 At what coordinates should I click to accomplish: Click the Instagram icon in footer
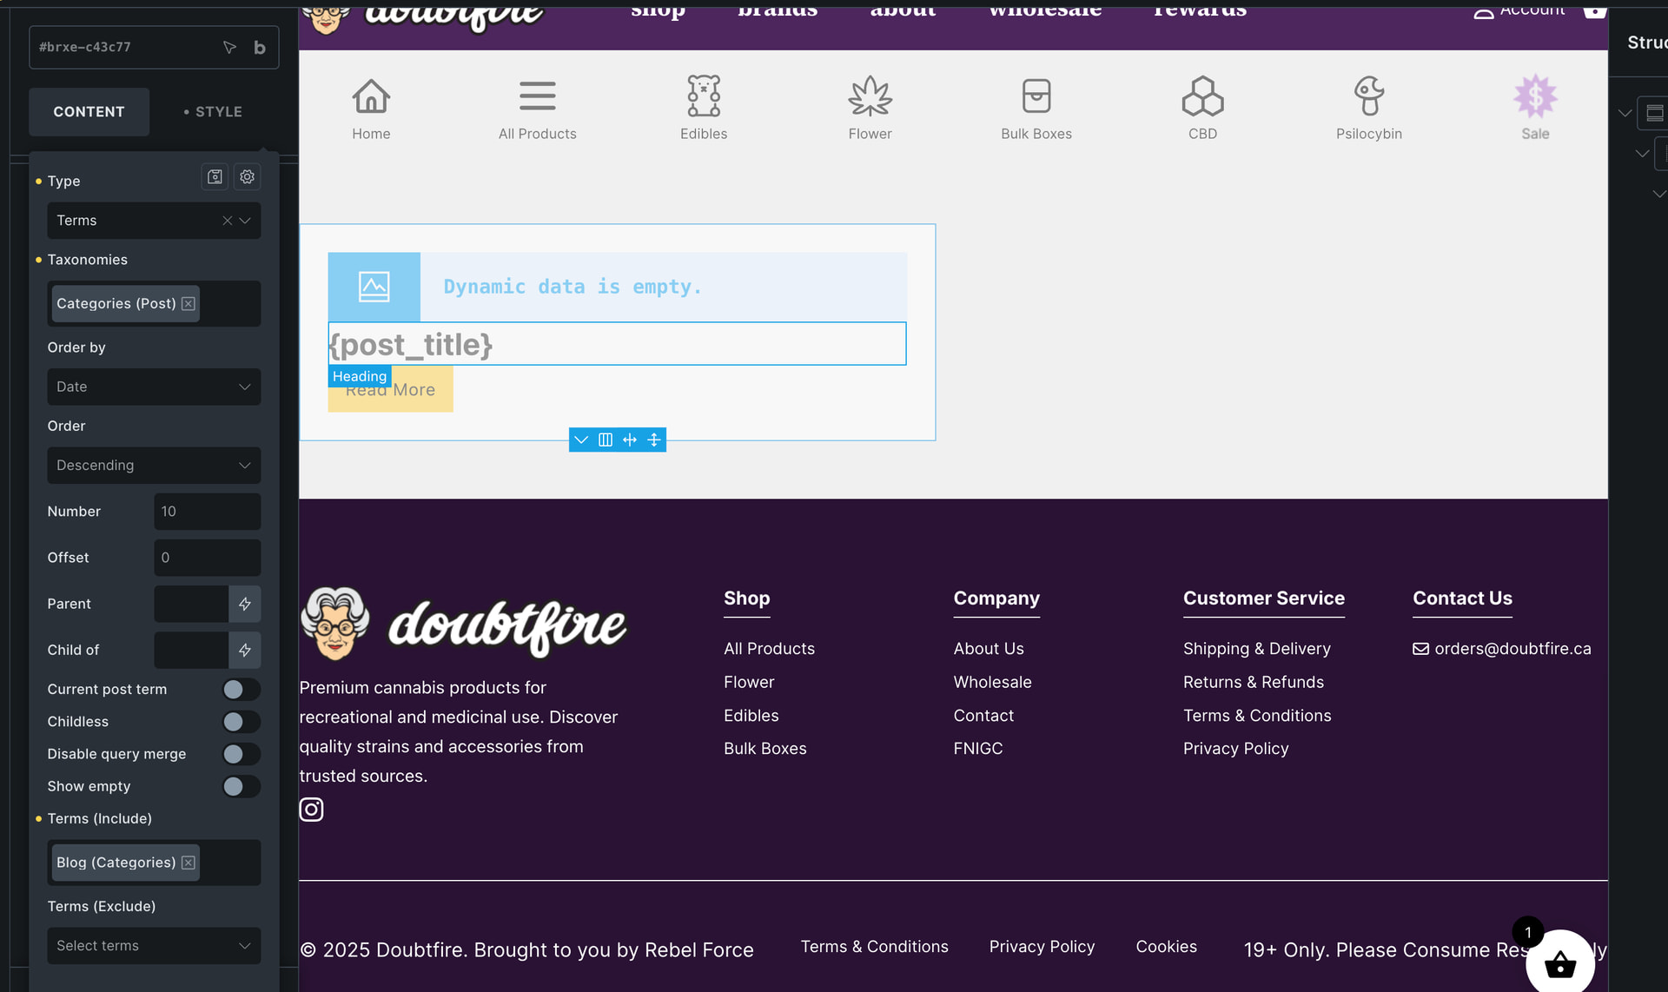311,810
